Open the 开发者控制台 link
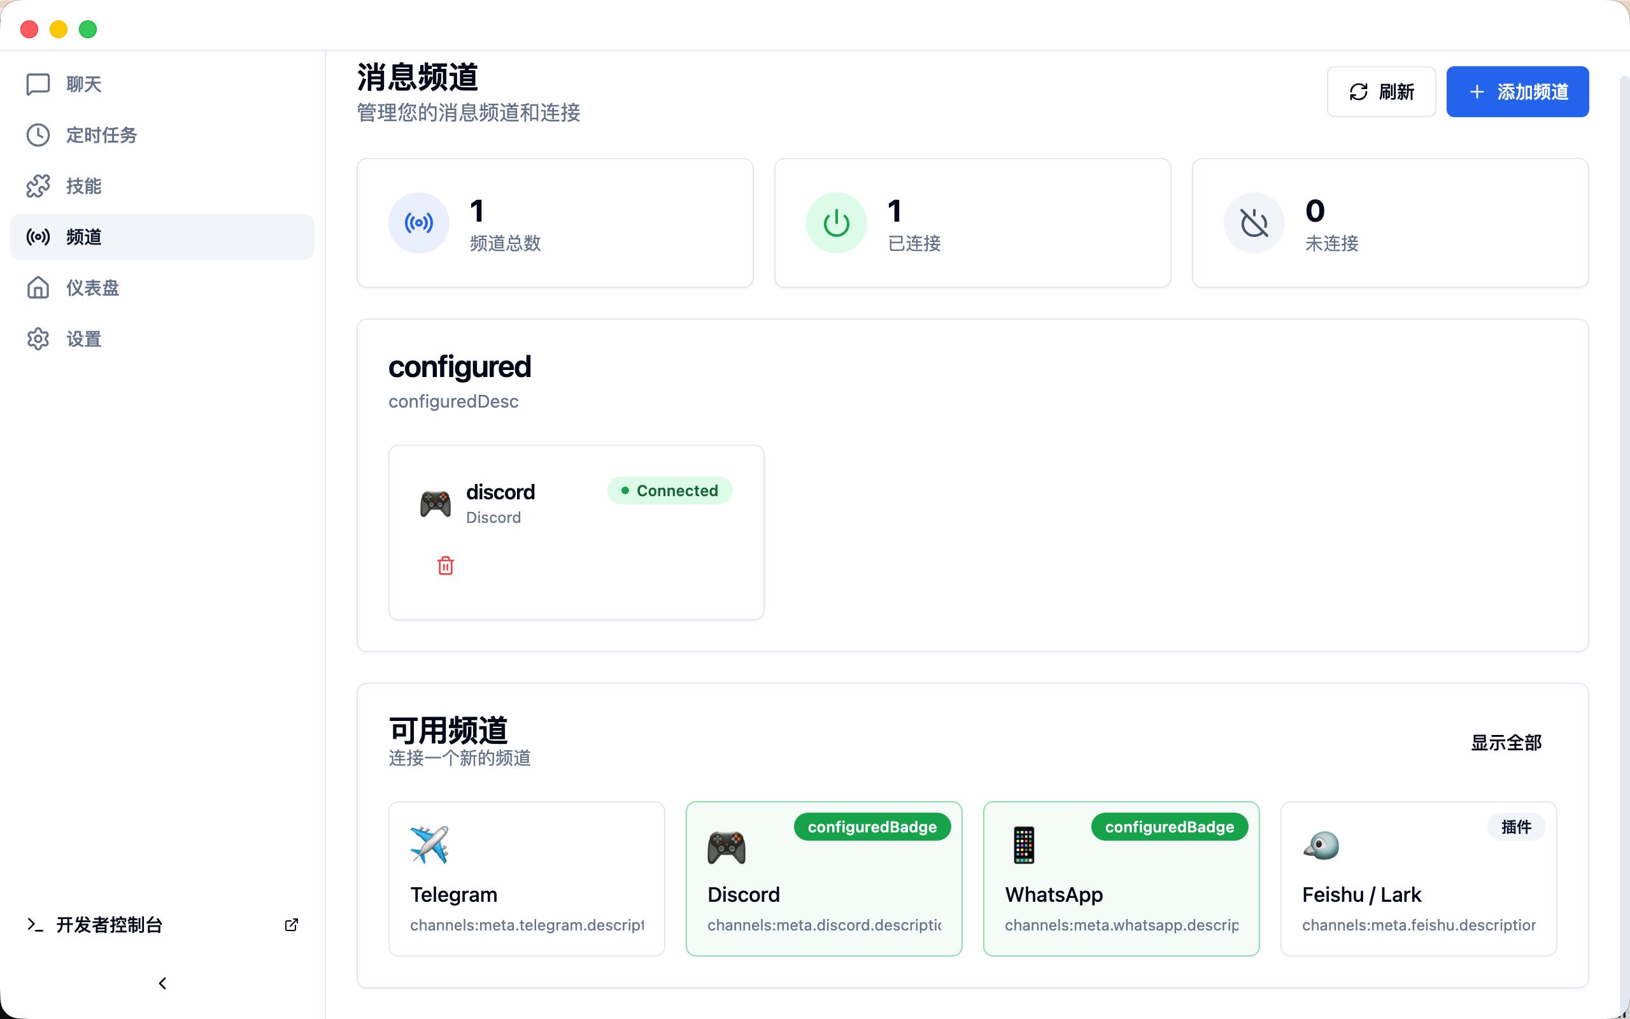 pos(110,925)
